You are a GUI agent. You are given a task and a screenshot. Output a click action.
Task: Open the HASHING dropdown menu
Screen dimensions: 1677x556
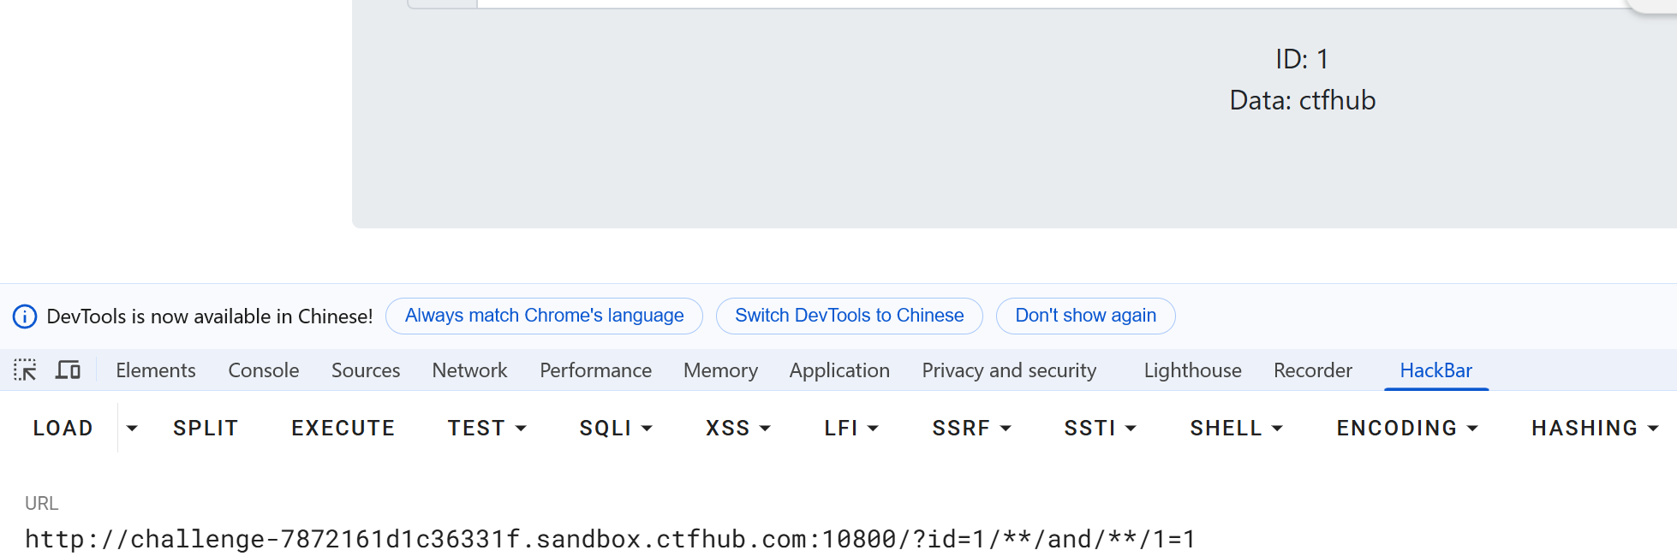1594,428
